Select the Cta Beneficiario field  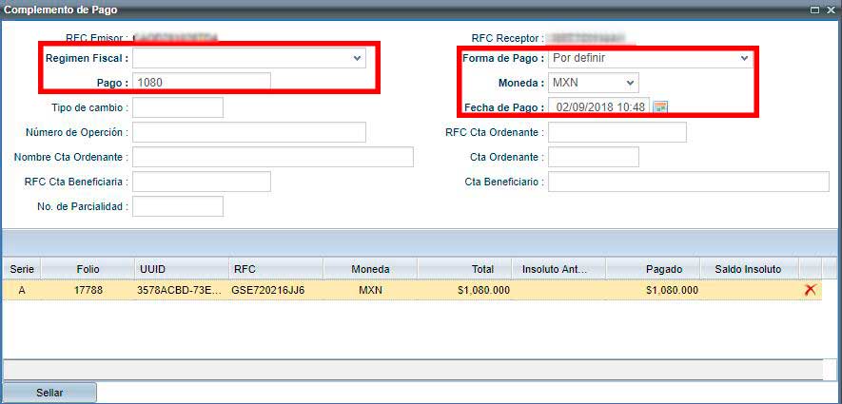click(x=688, y=182)
